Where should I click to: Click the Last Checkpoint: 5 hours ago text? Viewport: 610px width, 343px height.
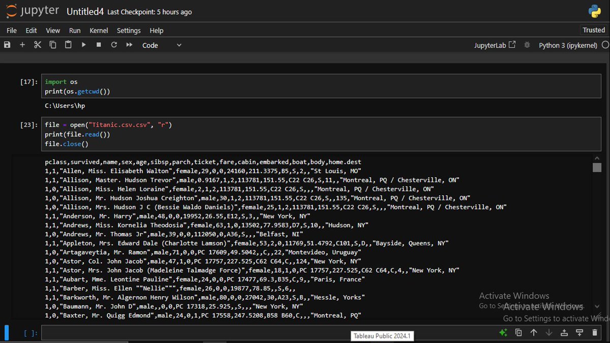coord(149,12)
